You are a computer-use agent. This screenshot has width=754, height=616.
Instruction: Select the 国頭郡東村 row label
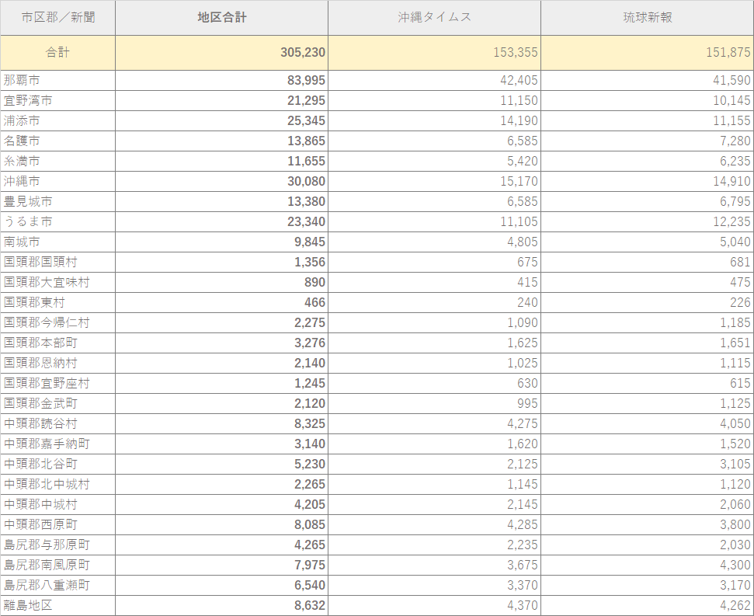(x=34, y=302)
